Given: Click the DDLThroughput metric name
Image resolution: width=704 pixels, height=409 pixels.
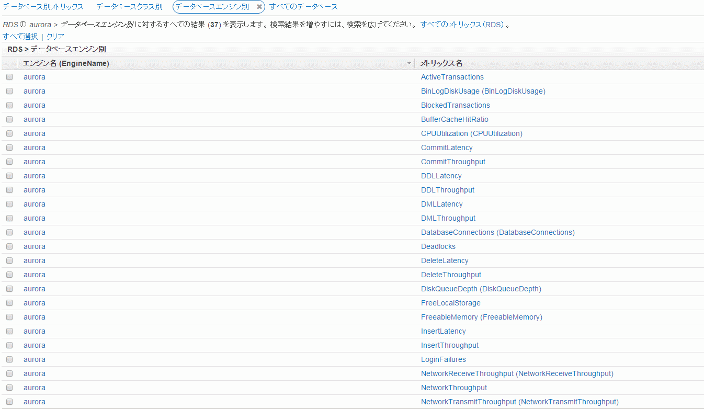Looking at the screenshot, I should (448, 190).
